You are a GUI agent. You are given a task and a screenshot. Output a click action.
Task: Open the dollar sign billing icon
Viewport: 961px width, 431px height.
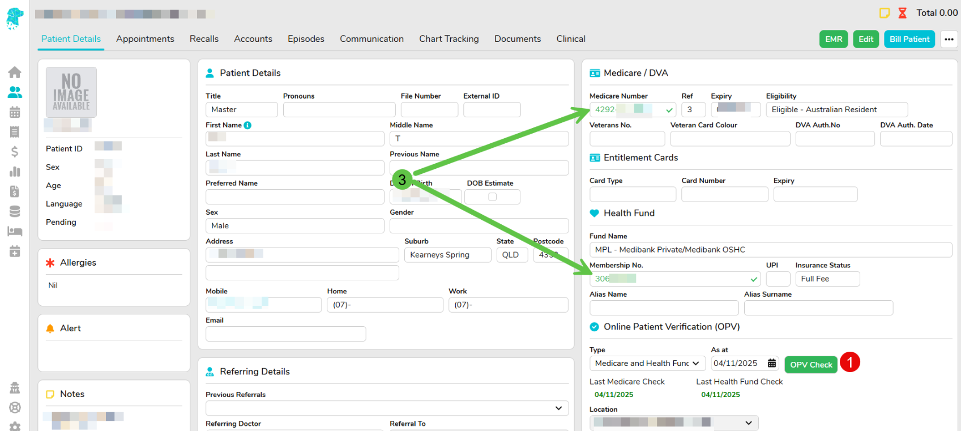click(x=15, y=152)
